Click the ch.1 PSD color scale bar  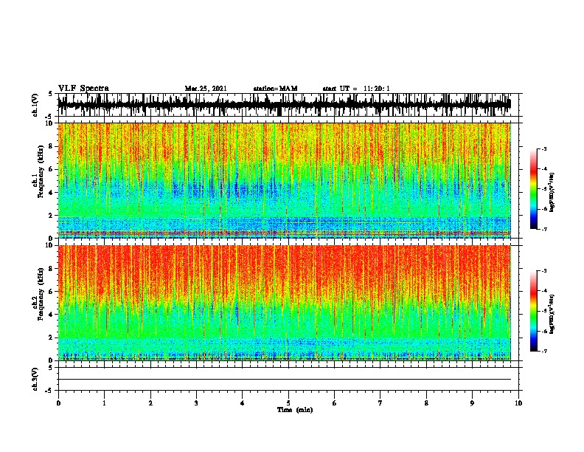point(533,189)
